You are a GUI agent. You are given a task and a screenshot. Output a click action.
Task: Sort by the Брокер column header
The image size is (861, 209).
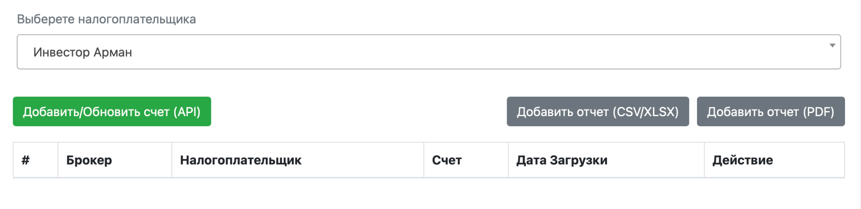[x=89, y=160]
